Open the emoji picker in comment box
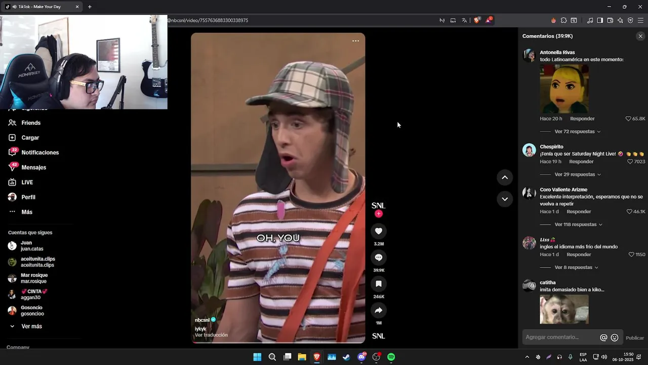 click(x=615, y=338)
